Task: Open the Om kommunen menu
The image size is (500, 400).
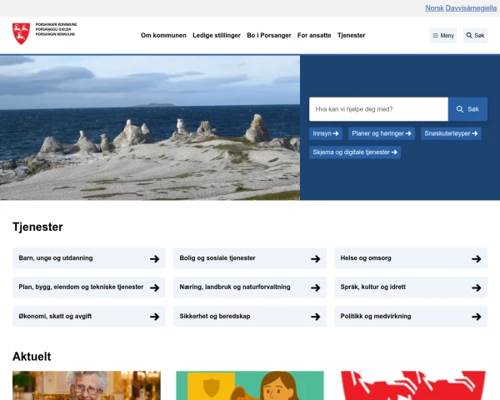Action: [163, 35]
